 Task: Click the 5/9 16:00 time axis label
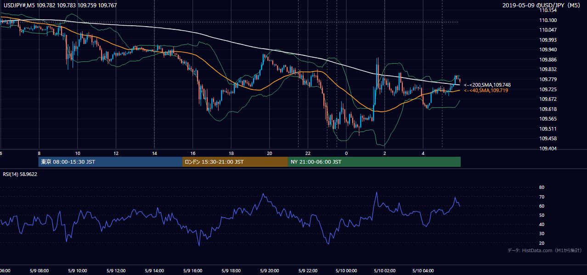coord(192,270)
